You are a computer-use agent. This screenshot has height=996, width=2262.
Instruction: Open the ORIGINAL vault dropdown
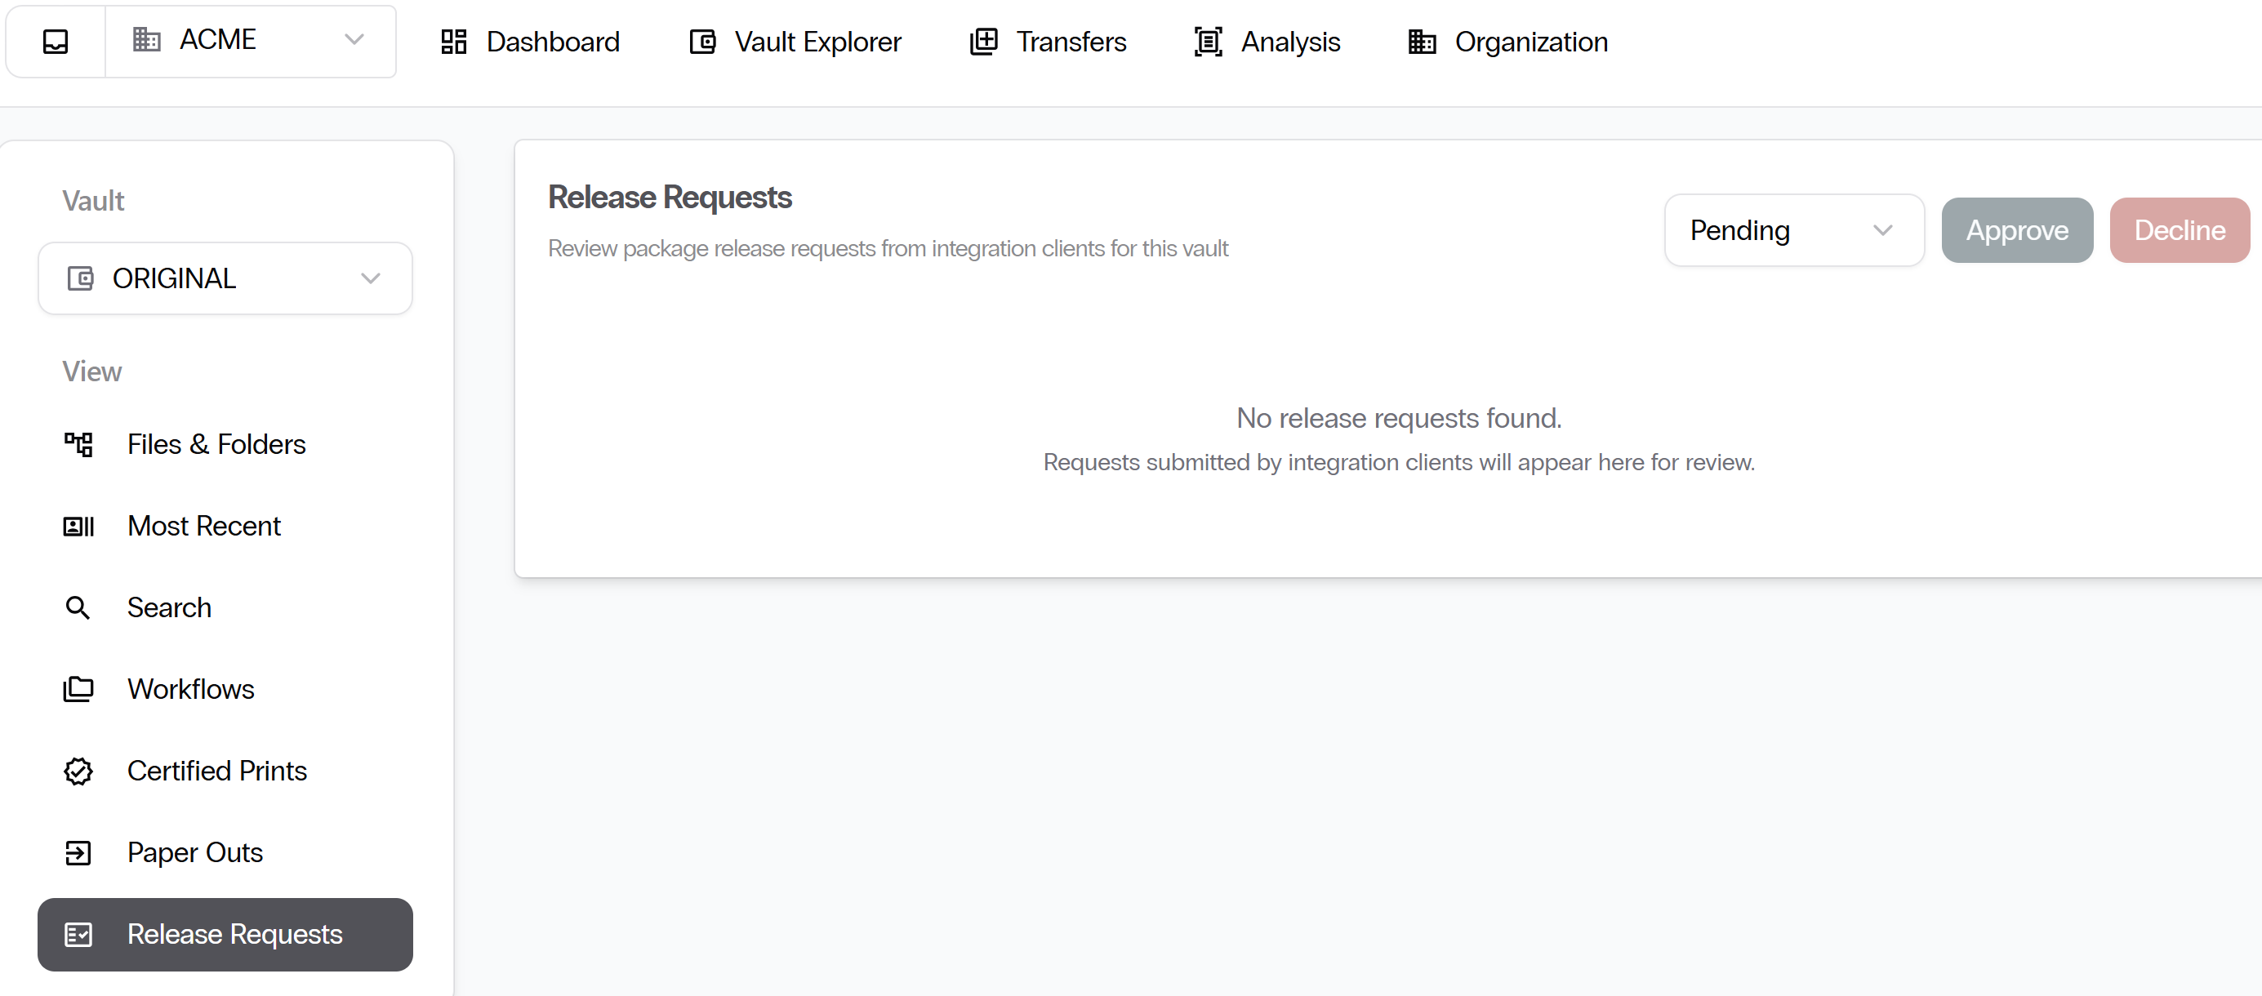(x=225, y=278)
